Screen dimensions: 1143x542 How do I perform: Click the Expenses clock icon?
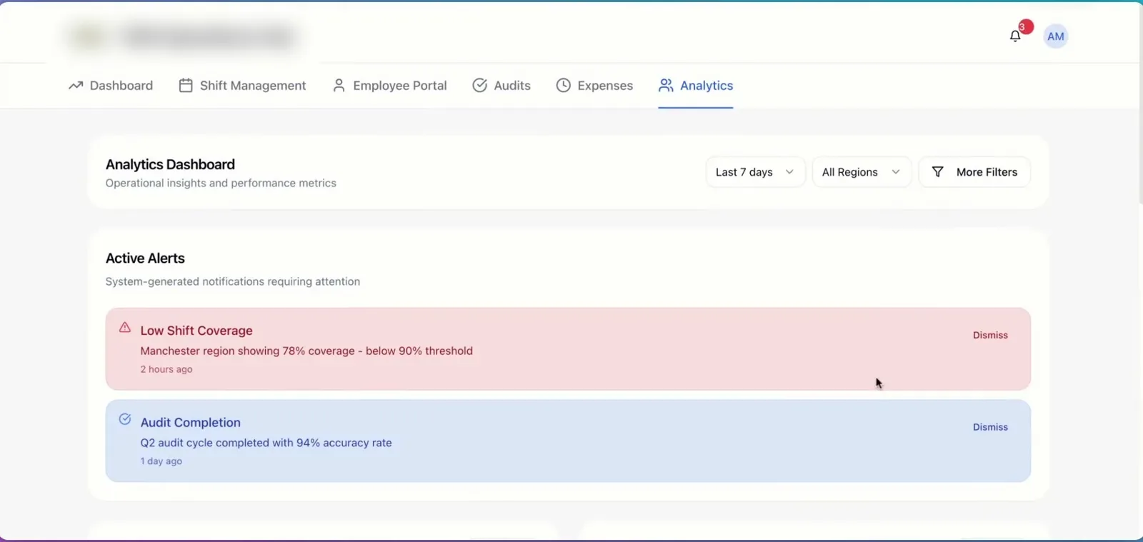coord(564,86)
